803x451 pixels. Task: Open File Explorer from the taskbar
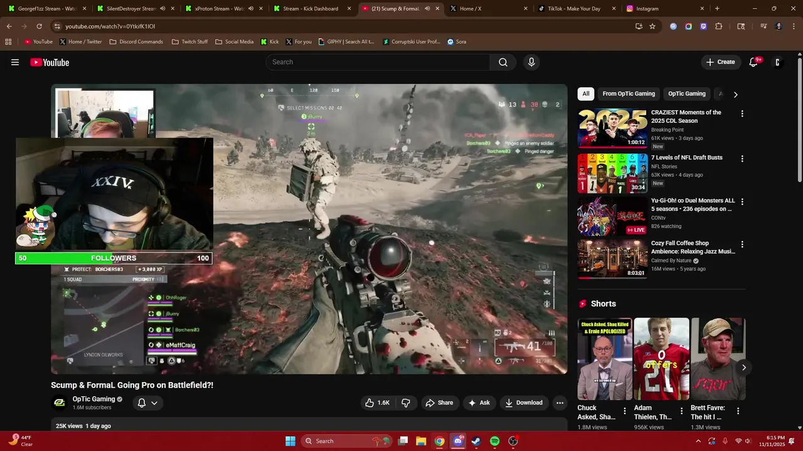tap(422, 441)
